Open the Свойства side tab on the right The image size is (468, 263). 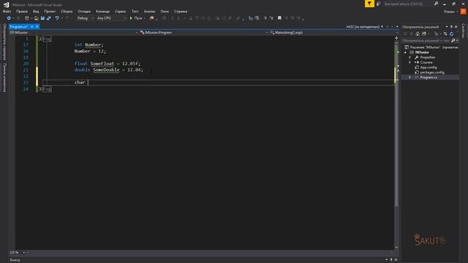[x=464, y=31]
